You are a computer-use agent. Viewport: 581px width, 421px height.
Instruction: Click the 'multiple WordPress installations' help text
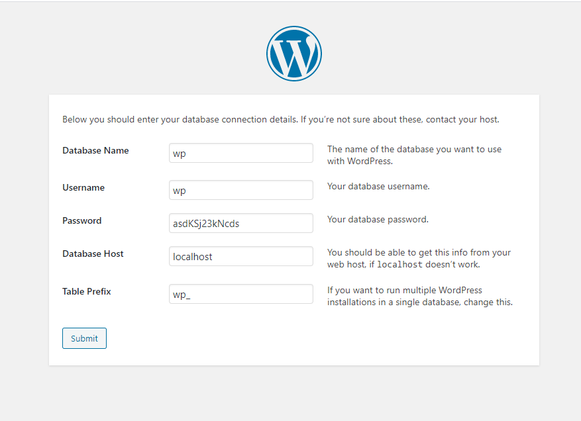pos(420,296)
